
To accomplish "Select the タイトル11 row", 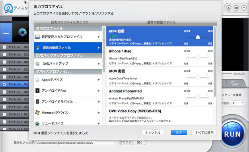I will click(15, 122).
